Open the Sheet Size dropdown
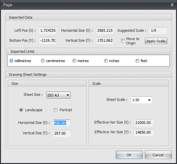 58,95
